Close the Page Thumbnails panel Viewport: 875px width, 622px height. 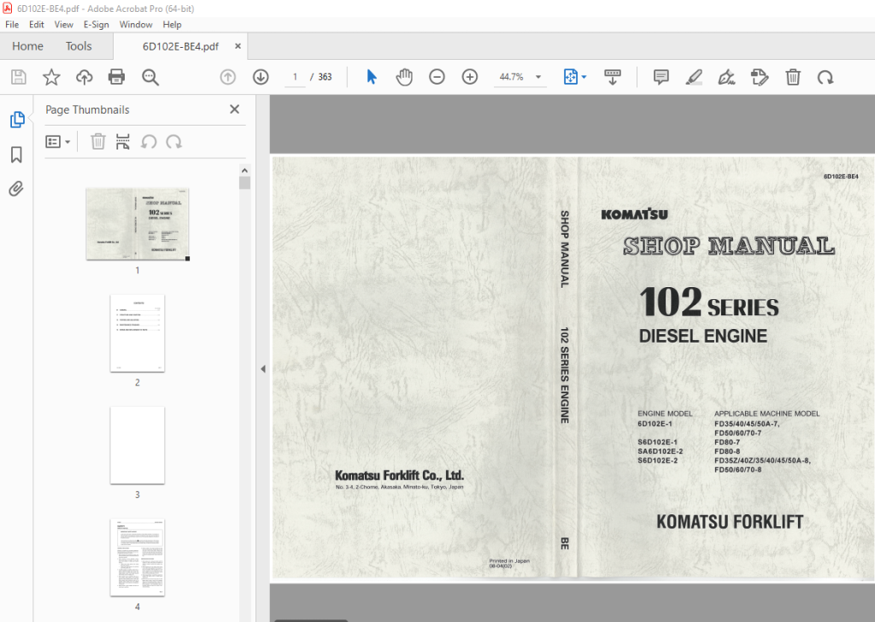[x=234, y=109]
